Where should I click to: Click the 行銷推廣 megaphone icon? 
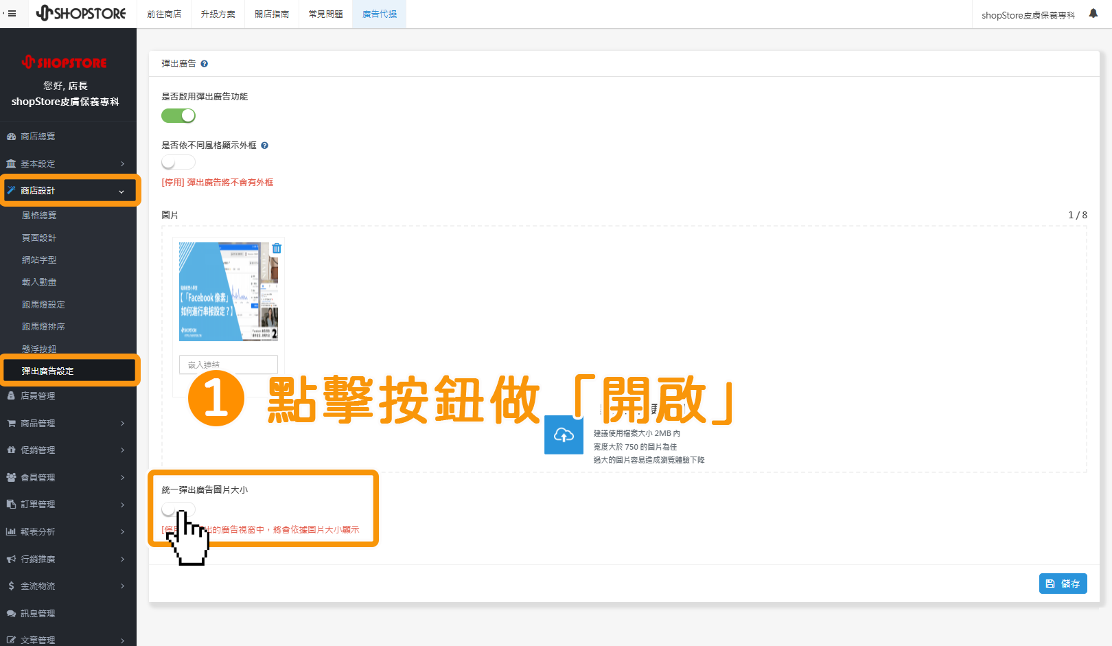coord(11,560)
